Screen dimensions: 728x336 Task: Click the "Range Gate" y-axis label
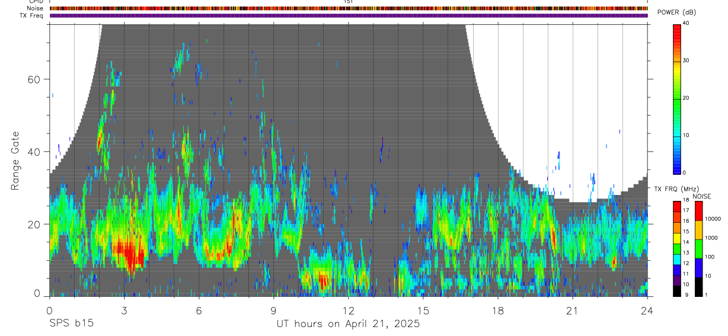[16, 161]
